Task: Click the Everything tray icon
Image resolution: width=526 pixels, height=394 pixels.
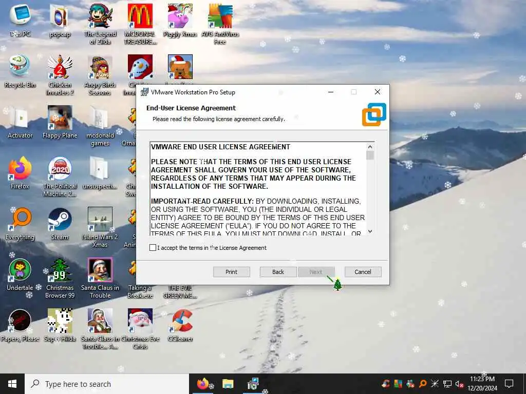Action: point(423,384)
